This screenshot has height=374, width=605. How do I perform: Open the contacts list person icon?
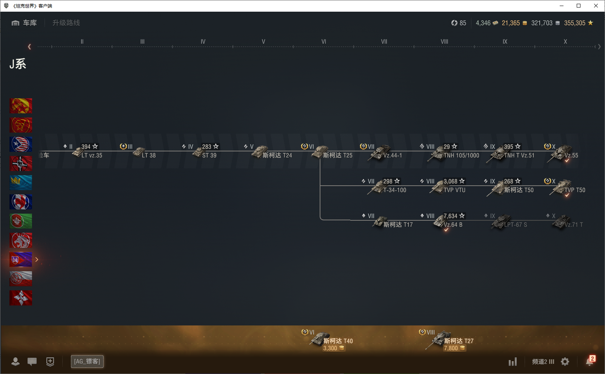[x=15, y=362]
